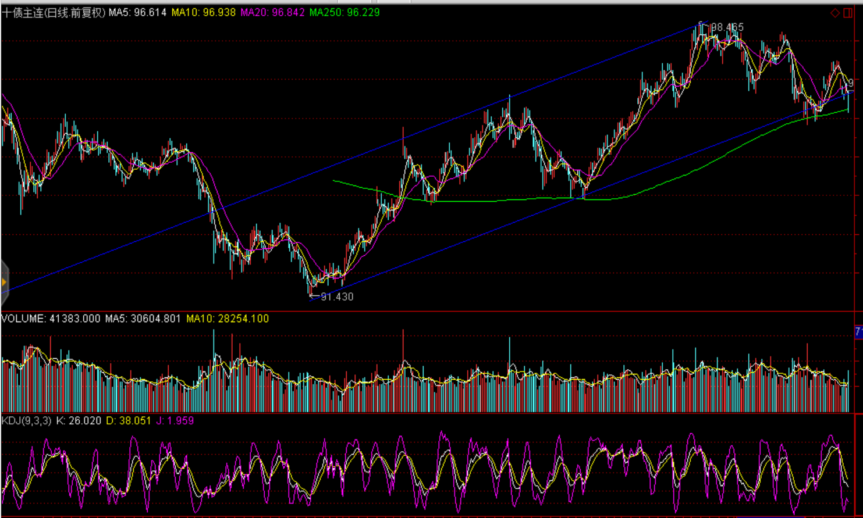This screenshot has width=863, height=518.
Task: Click the yellow D: 38.051 value label
Action: tap(129, 420)
